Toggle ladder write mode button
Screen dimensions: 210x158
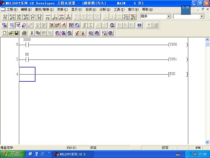click(x=18, y=25)
